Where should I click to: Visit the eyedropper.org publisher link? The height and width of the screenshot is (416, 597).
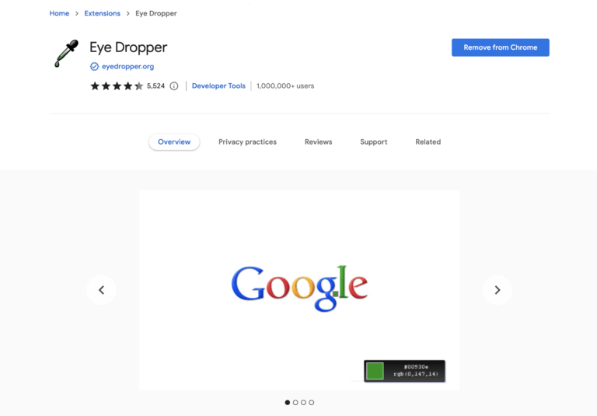click(128, 67)
